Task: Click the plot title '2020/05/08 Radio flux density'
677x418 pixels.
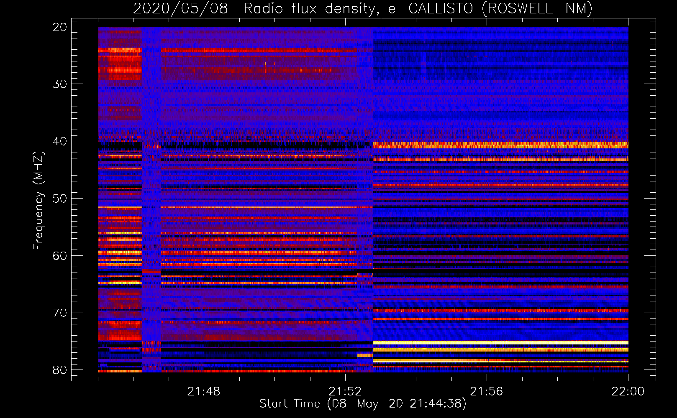Action: coord(363,8)
